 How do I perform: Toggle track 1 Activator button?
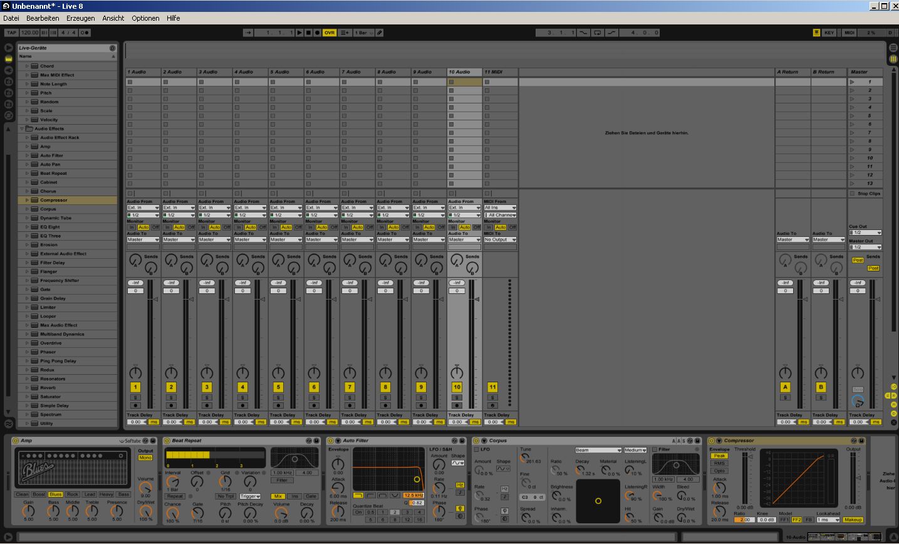[x=135, y=387]
